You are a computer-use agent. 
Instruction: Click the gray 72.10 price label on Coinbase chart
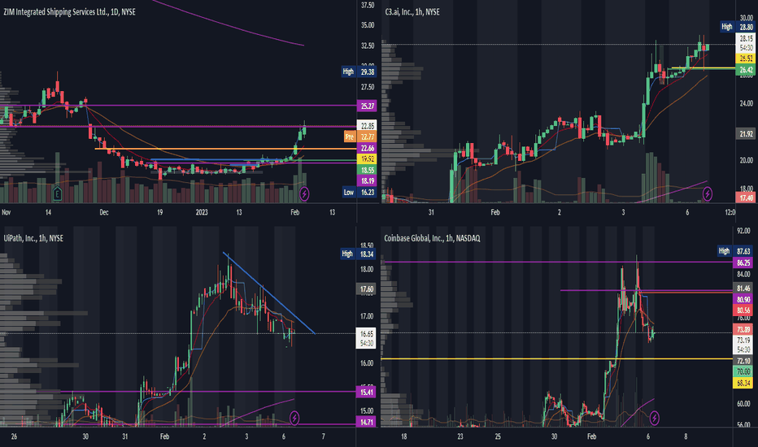(743, 361)
